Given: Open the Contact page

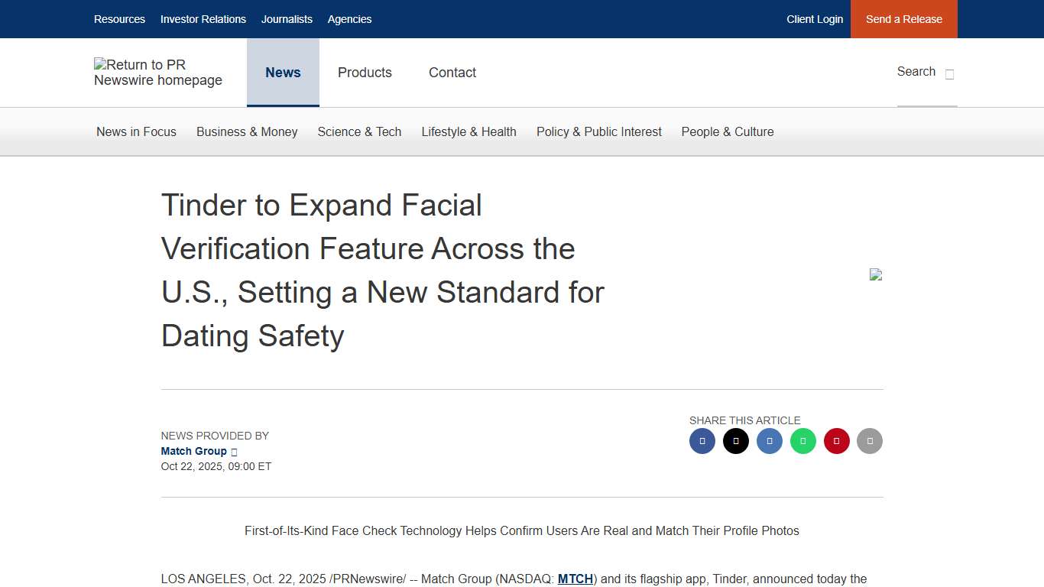Looking at the screenshot, I should coord(452,73).
